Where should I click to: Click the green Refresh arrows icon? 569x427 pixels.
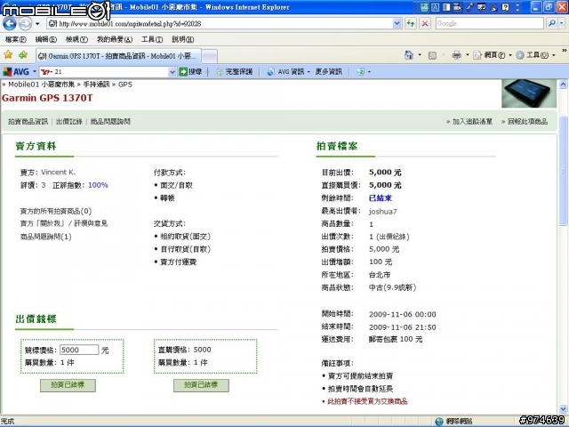point(411,24)
